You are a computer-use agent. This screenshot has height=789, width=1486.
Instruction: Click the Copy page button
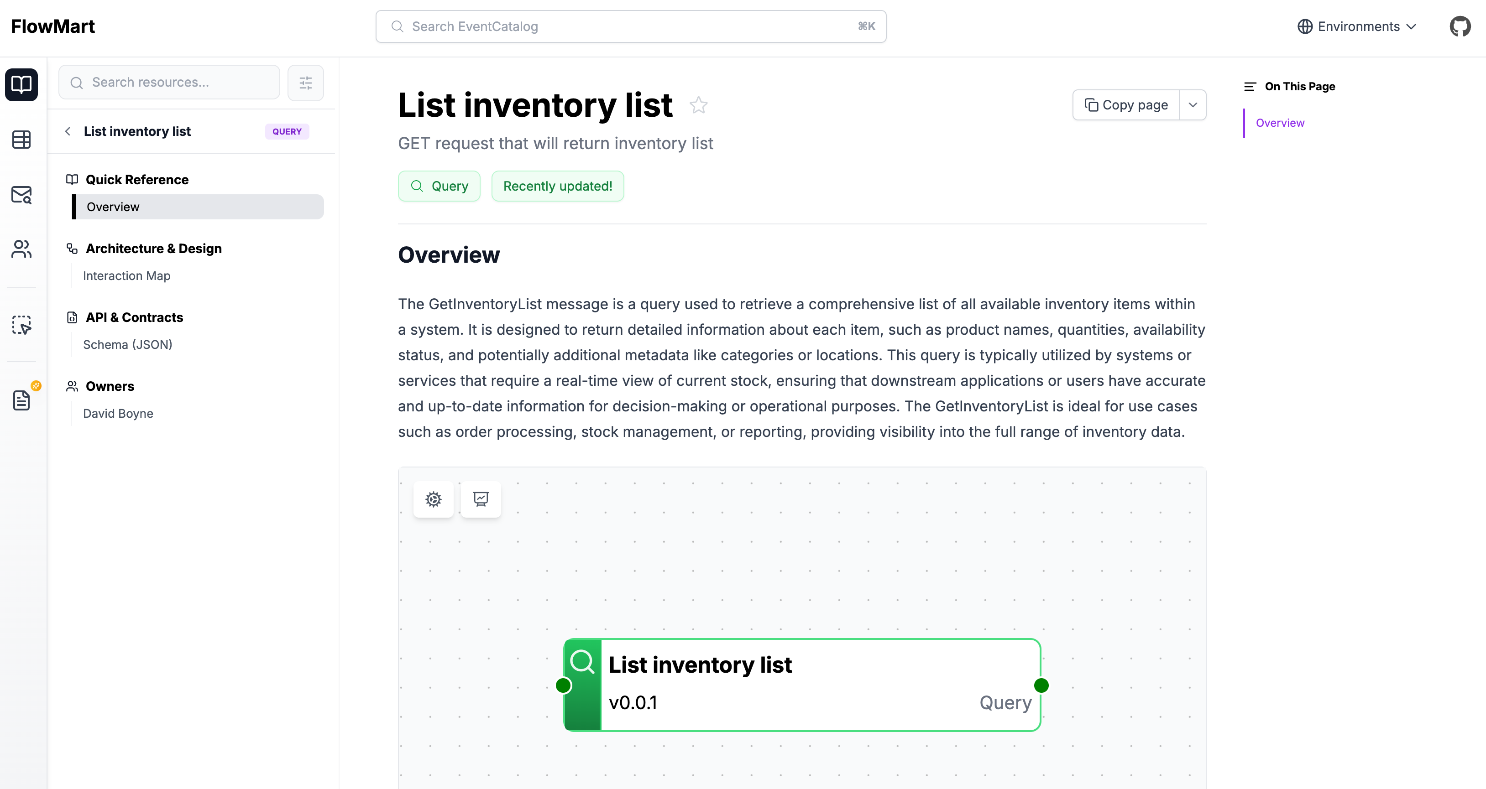(1126, 105)
